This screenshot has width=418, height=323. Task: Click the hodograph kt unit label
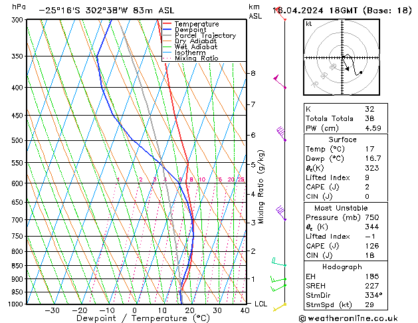point(309,24)
